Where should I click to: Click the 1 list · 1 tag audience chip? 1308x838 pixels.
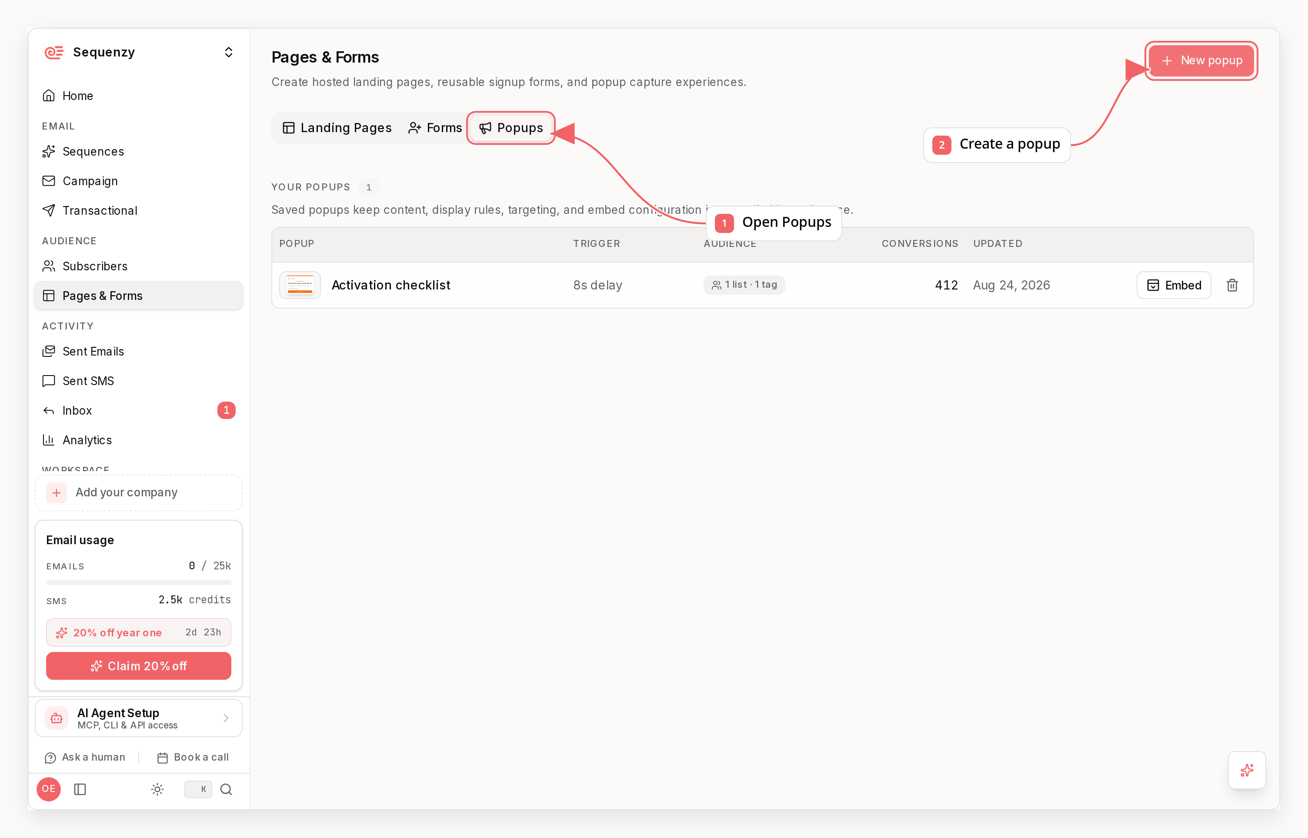[x=744, y=285]
